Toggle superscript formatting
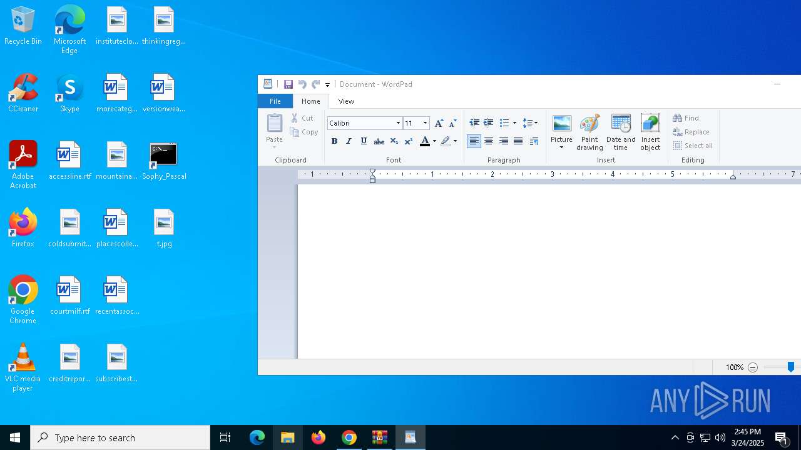Viewport: 801px width, 450px height. coord(408,141)
